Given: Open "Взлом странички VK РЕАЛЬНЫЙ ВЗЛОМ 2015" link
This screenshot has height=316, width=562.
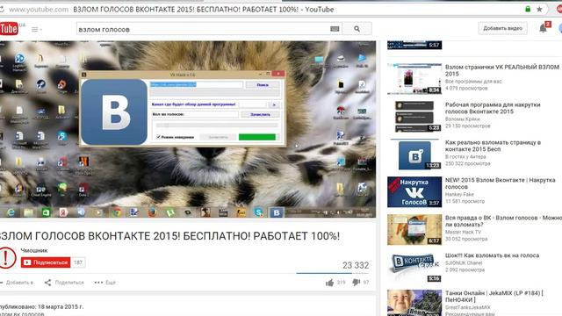Looking at the screenshot, I should pos(501,70).
